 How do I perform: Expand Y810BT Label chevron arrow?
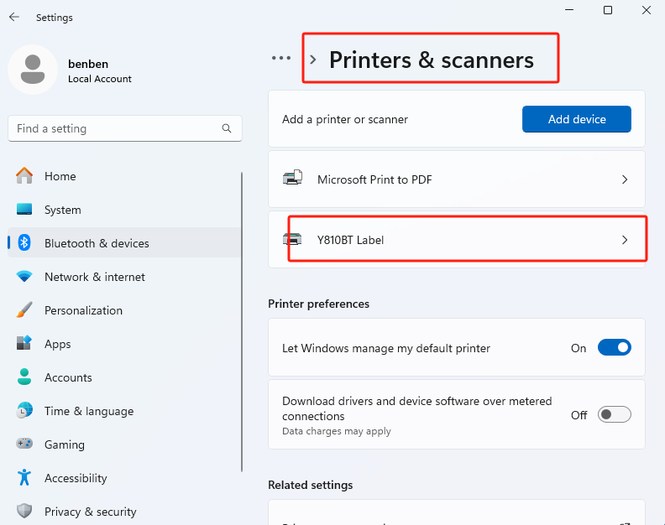[625, 240]
